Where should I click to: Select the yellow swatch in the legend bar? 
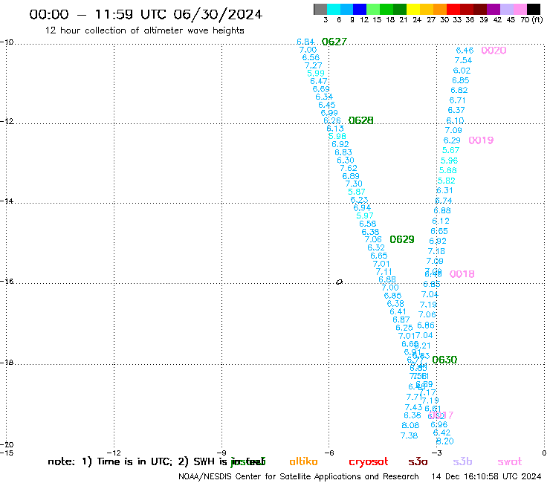pyautogui.click(x=413, y=9)
